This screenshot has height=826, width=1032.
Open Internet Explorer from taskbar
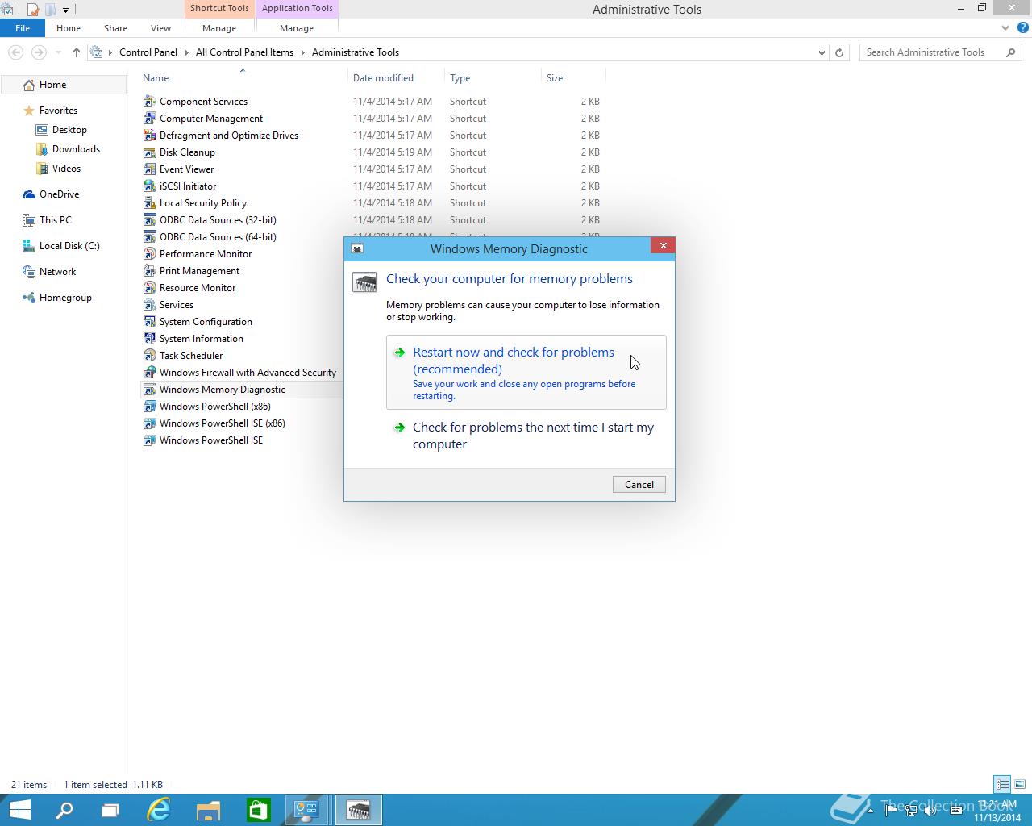point(159,810)
